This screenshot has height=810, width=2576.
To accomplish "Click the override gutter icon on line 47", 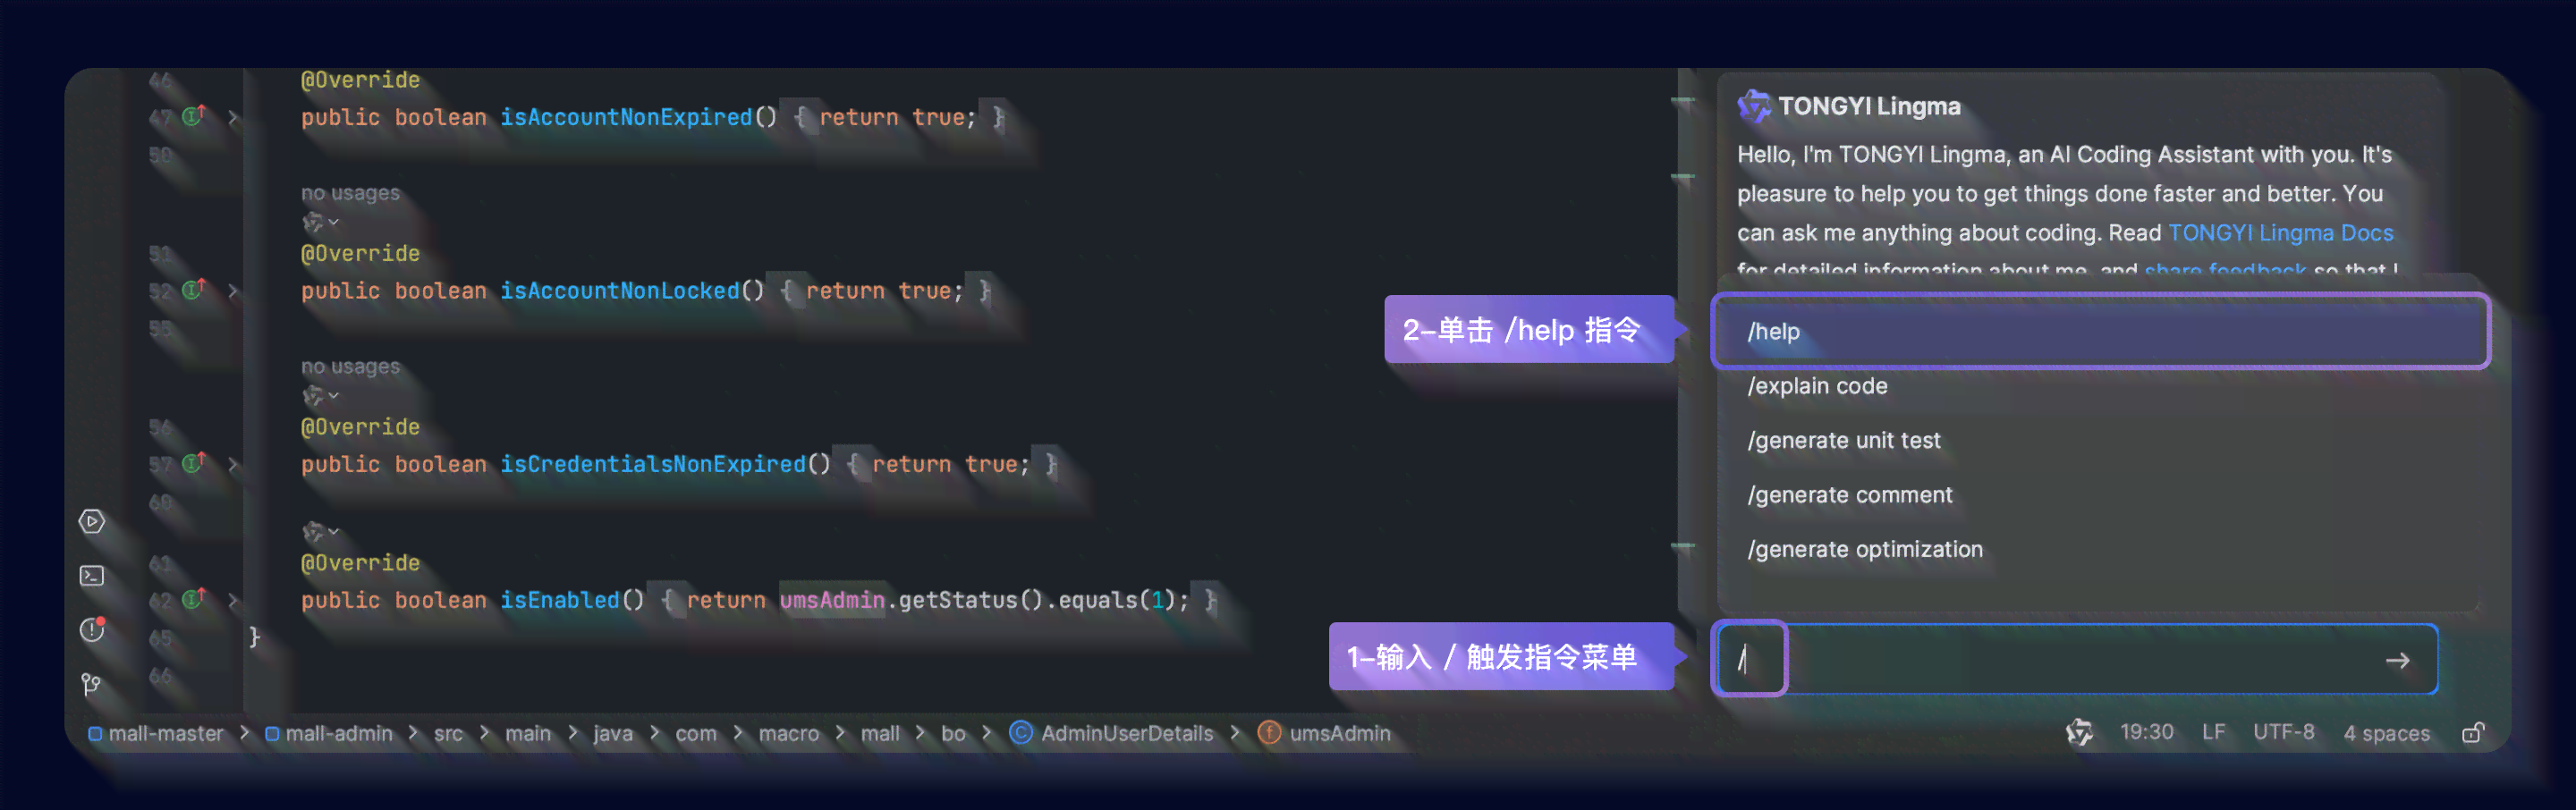I will click(194, 116).
